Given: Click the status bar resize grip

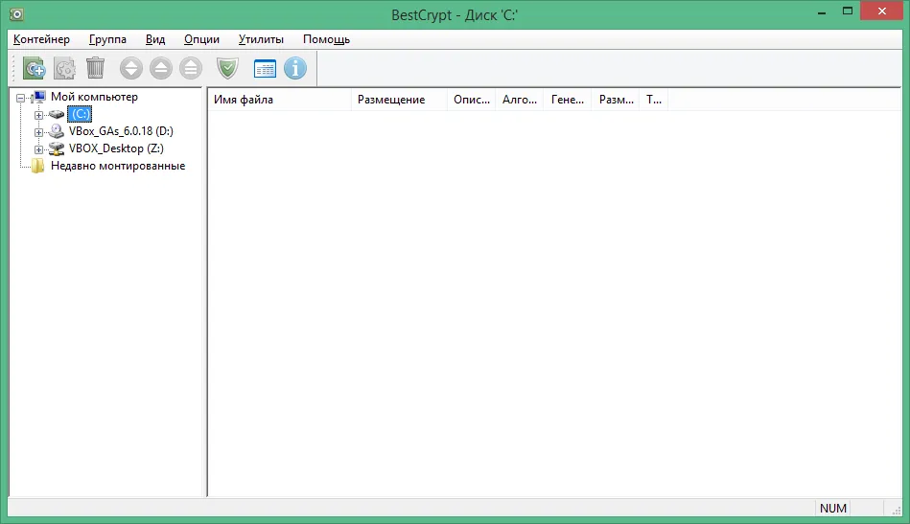Looking at the screenshot, I should [896, 510].
